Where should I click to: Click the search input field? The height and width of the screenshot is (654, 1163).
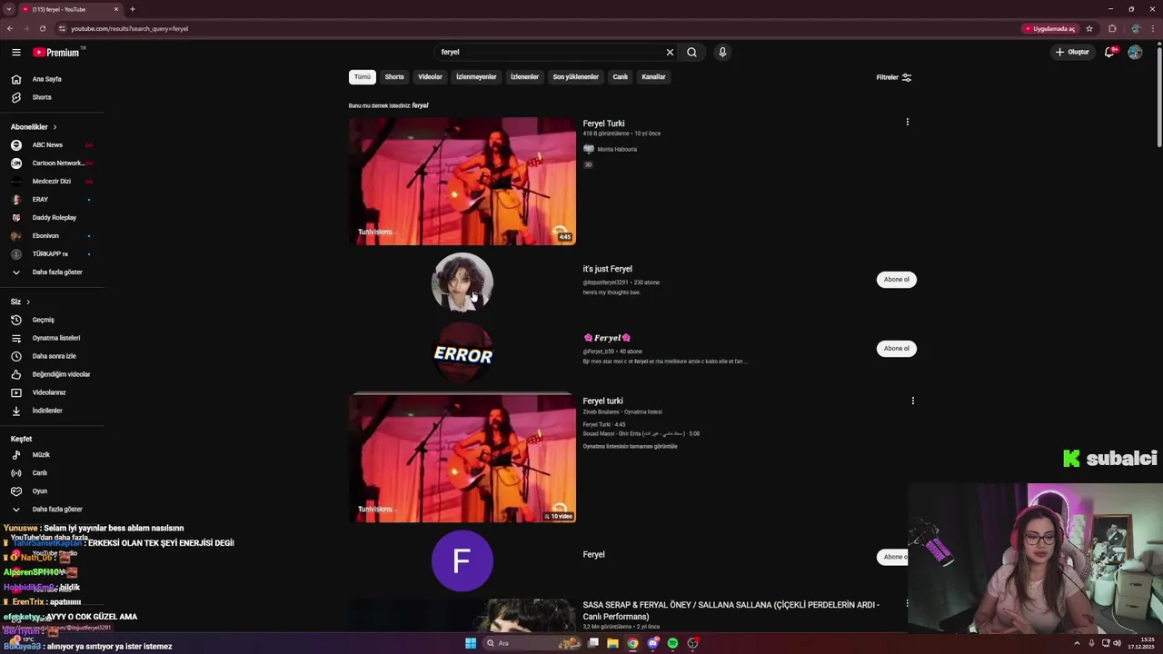click(x=550, y=52)
